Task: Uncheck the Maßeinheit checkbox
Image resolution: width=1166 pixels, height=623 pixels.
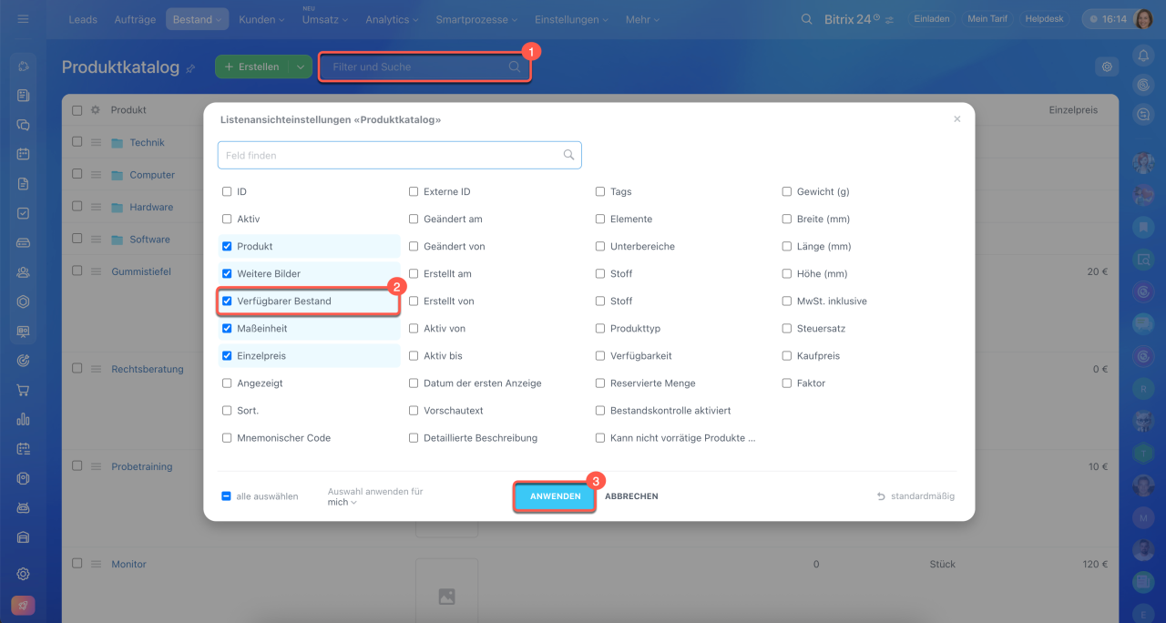Action: [x=227, y=328]
